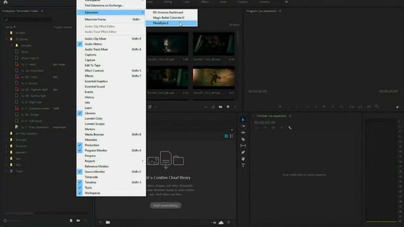Sort by the Name column header
404x227 pixels.
click(x=10, y=27)
